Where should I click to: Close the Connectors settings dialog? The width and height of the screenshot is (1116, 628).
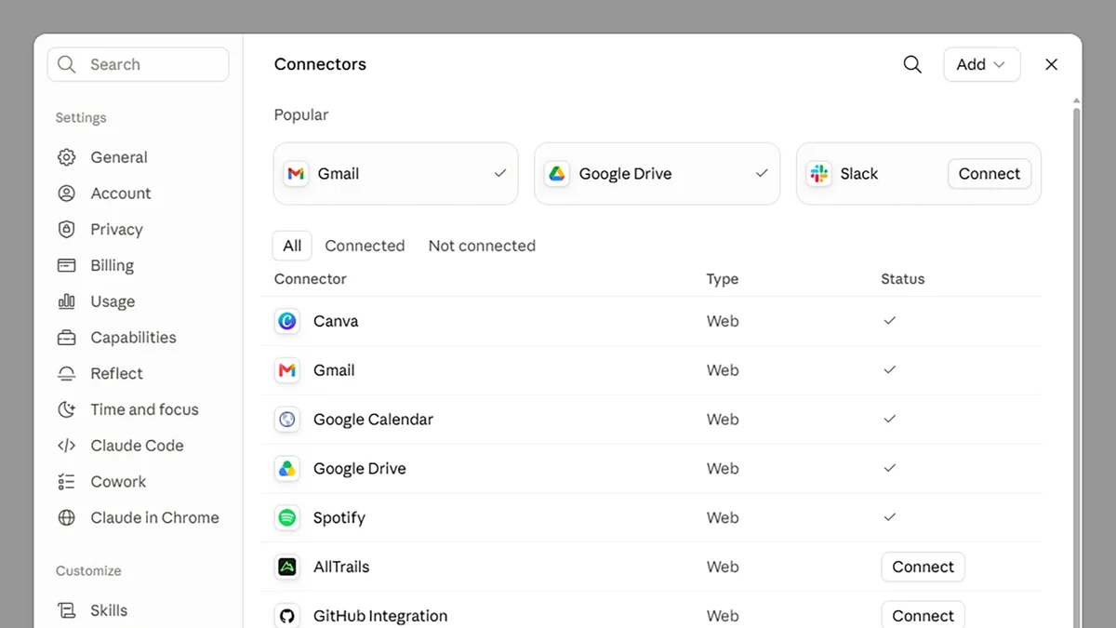1051,64
